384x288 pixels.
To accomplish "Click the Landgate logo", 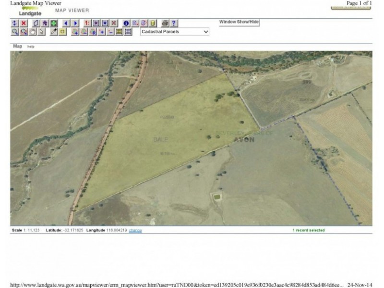I will [x=30, y=12].
